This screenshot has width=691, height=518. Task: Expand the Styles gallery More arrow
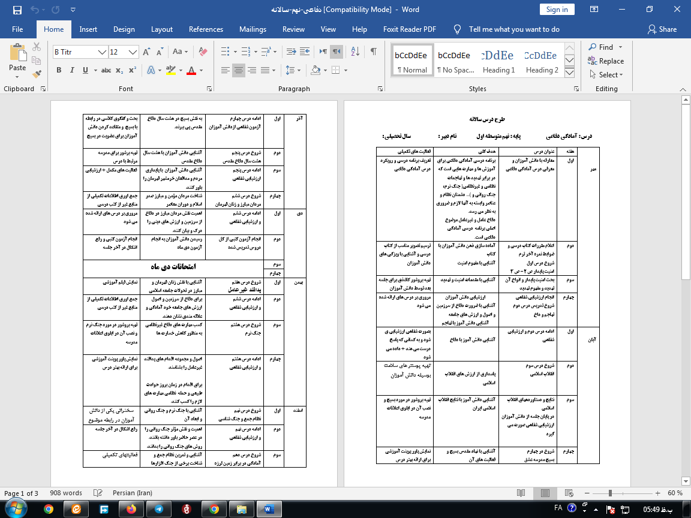pos(570,75)
